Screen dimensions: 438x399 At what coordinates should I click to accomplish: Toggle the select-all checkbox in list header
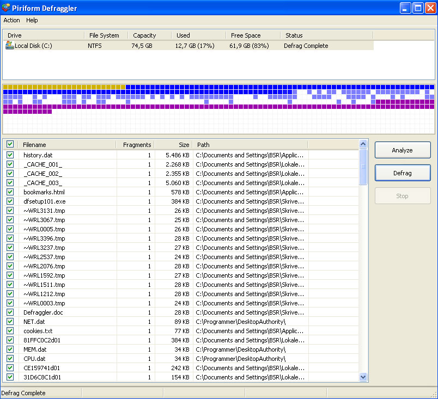(x=10, y=145)
